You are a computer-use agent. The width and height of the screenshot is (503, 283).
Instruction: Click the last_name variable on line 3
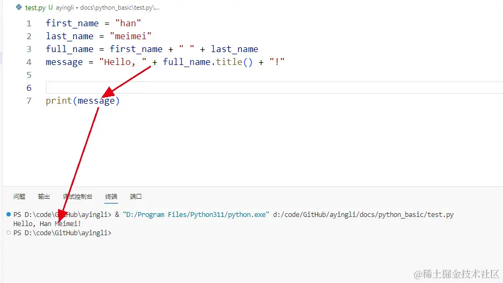tap(234, 49)
